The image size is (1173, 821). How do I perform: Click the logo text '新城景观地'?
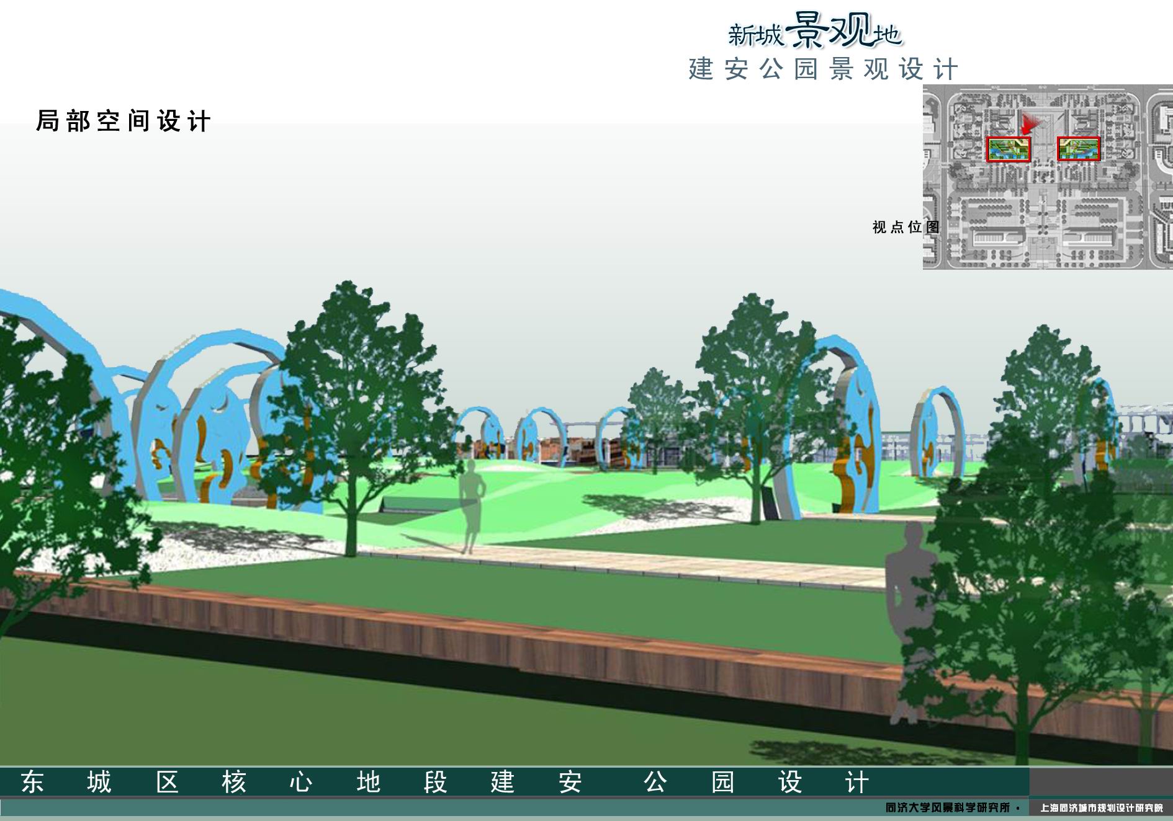tap(815, 31)
